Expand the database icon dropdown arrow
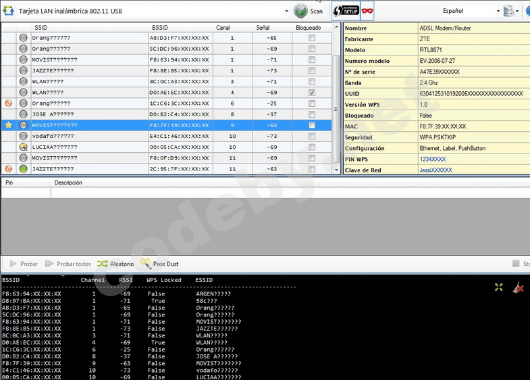 click(518, 11)
